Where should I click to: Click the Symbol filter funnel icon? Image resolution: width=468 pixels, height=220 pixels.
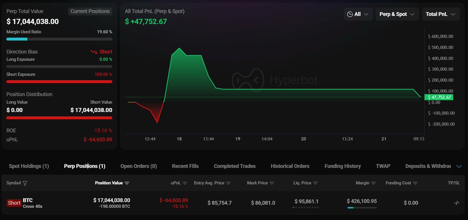pyautogui.click(x=25, y=183)
